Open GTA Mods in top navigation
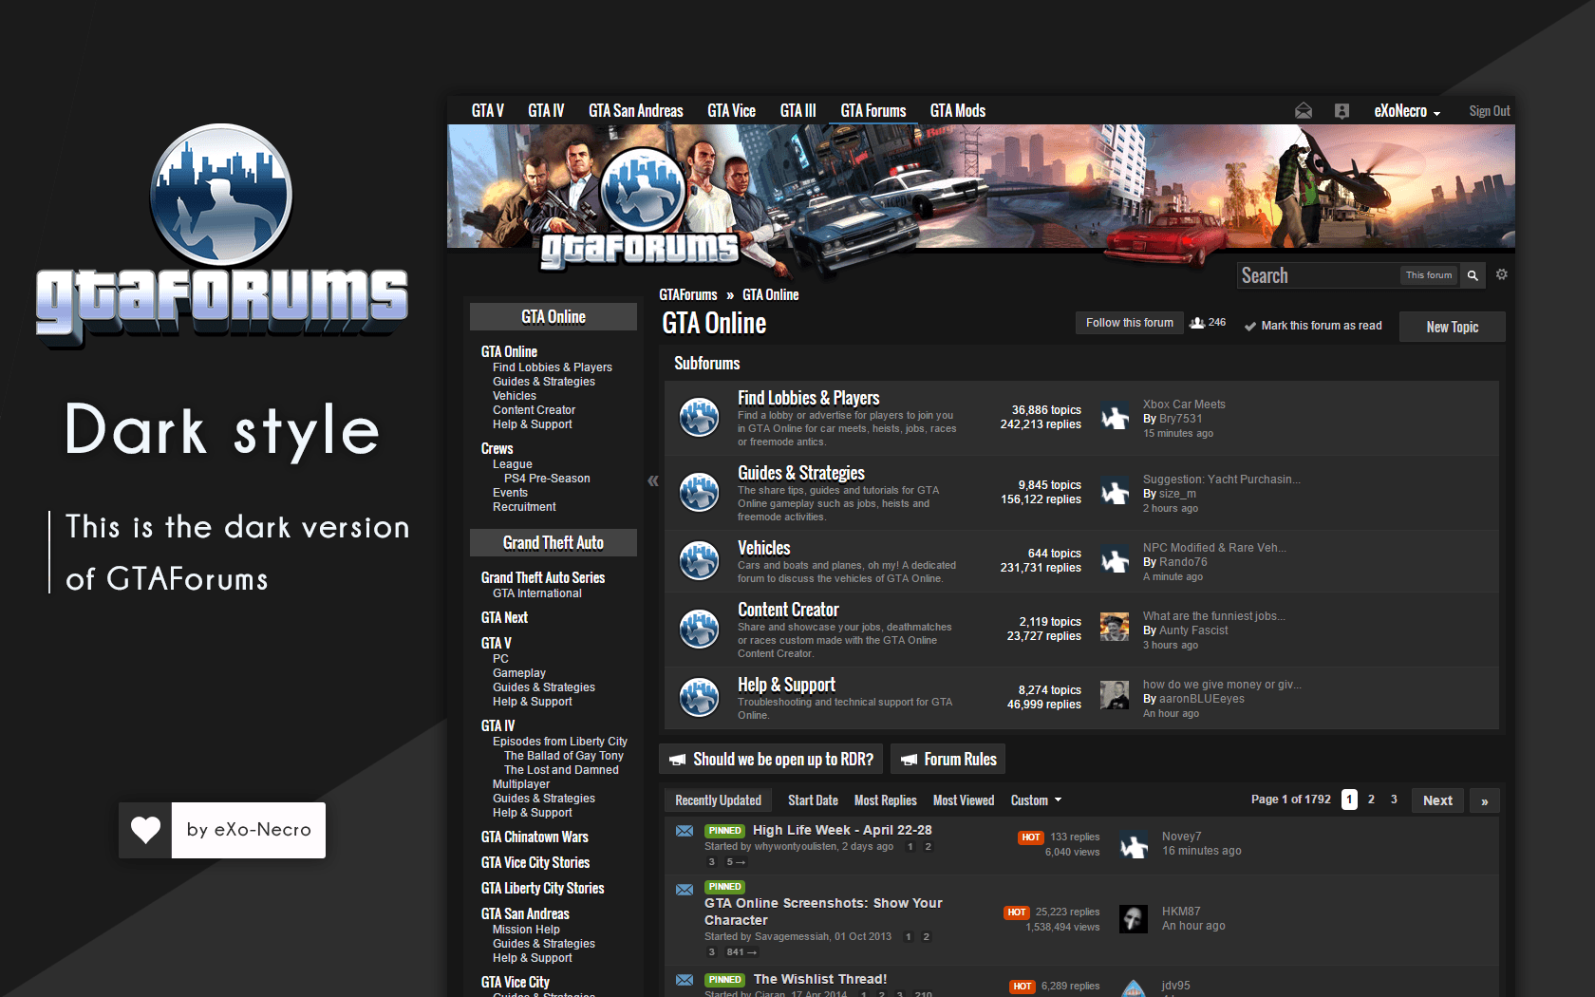Viewport: 1595px width, 997px height. coord(958,111)
